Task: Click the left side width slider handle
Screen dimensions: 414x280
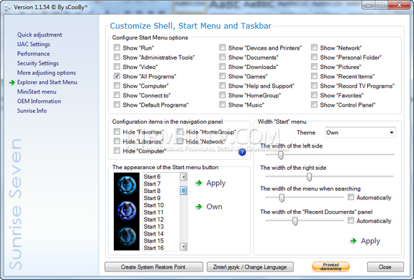Action: pyautogui.click(x=280, y=155)
